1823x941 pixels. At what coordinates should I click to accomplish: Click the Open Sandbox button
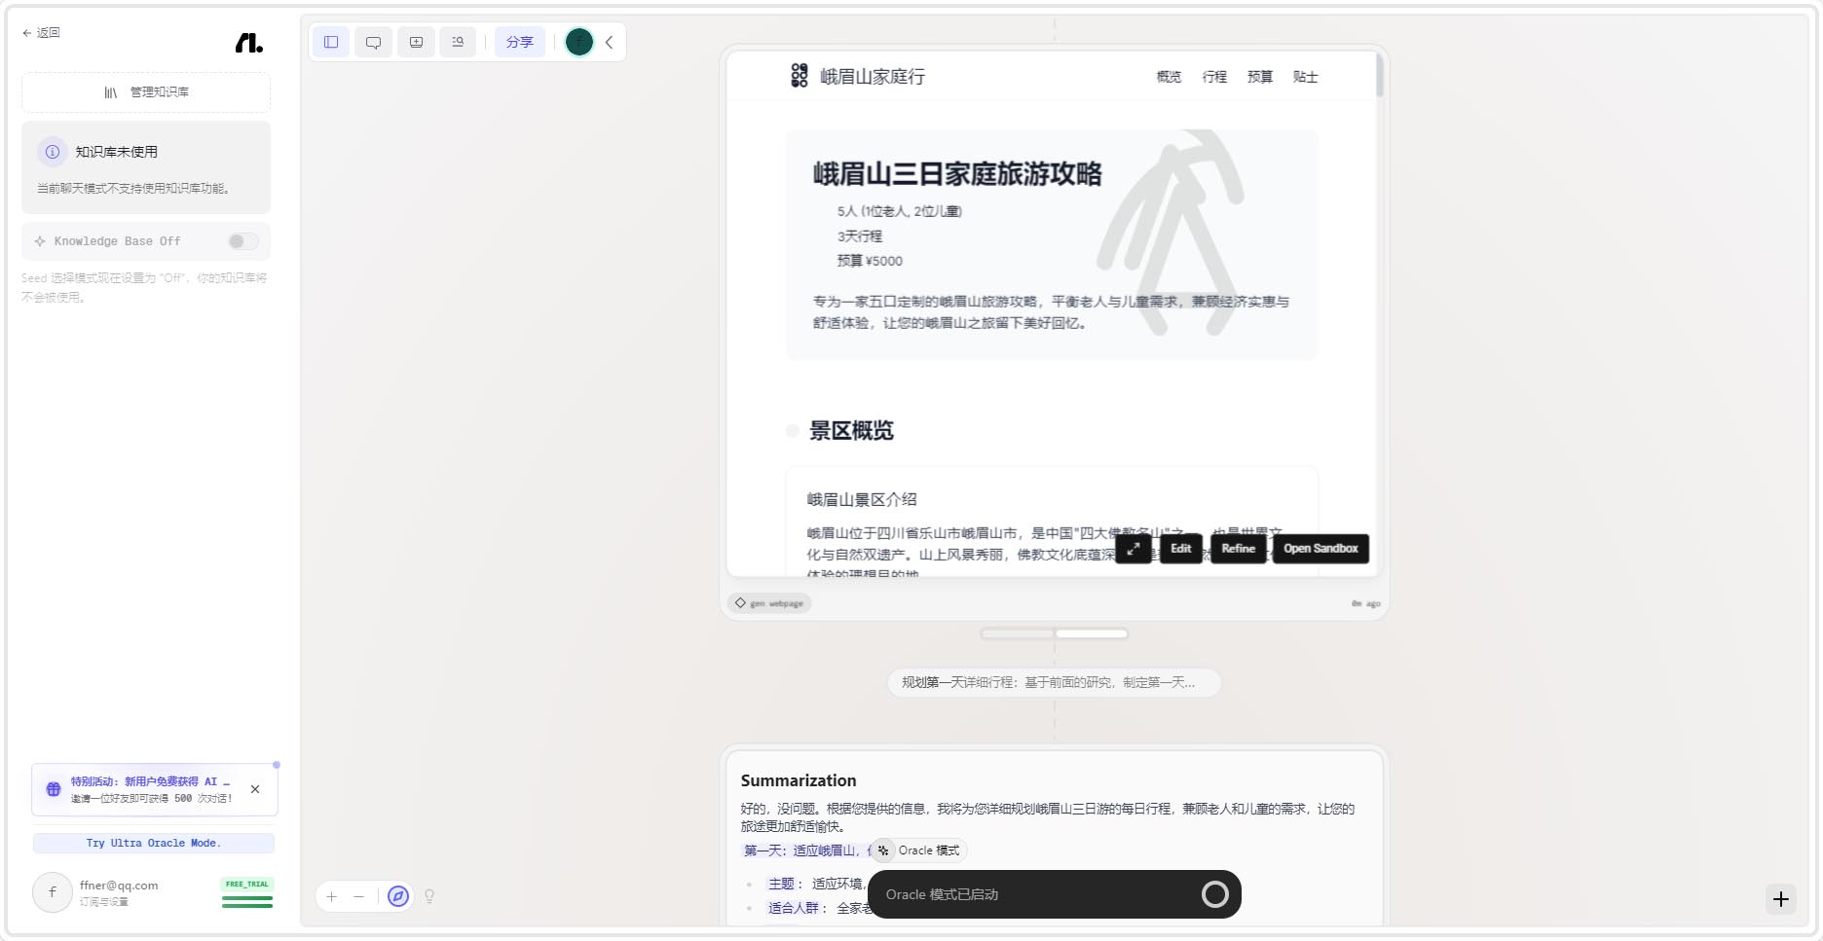point(1321,549)
